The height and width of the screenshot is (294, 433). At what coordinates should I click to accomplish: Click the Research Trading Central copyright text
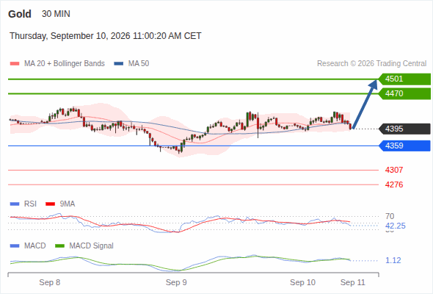pos(371,64)
